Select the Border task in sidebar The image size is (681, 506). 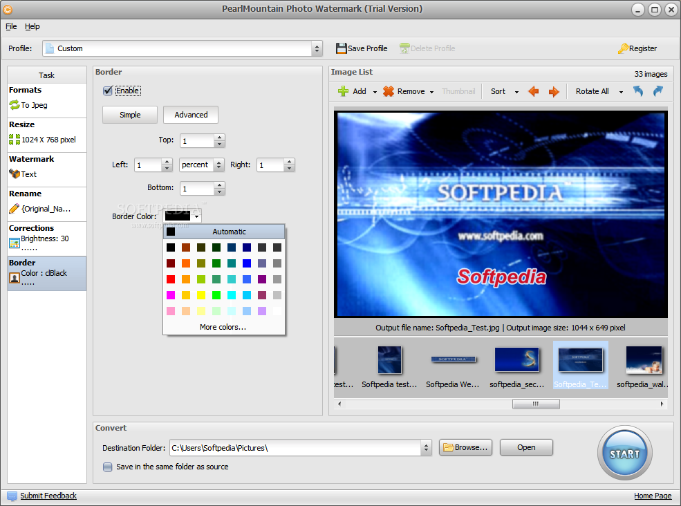pyautogui.click(x=47, y=273)
